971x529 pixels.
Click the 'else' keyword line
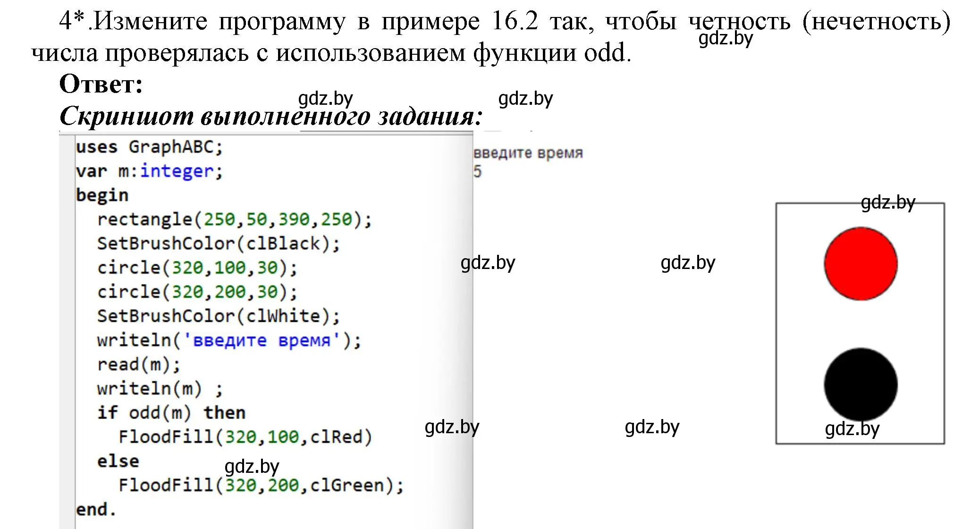click(118, 461)
